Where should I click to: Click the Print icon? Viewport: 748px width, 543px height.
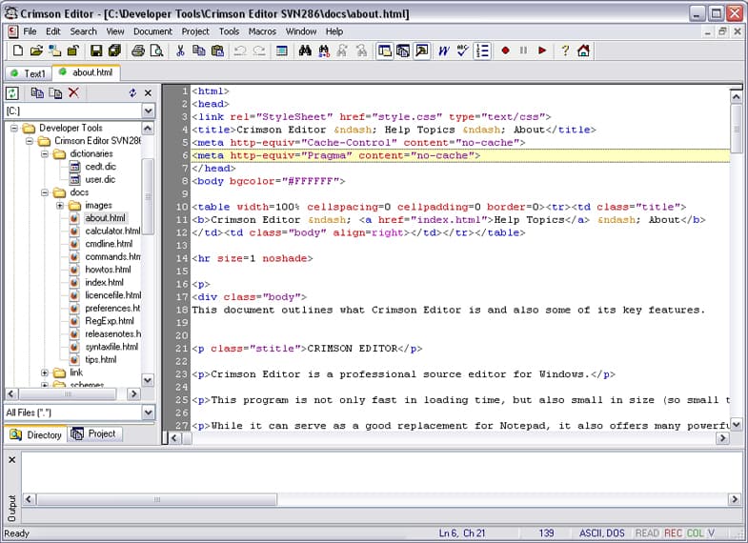[138, 50]
